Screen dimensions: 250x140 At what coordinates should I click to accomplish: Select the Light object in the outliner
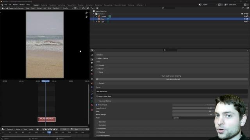pos(102,22)
